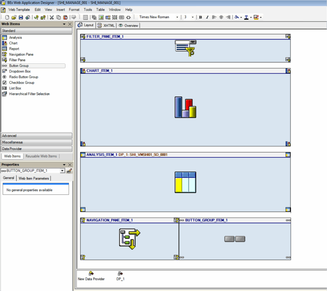The height and width of the screenshot is (291, 327).
Task: Choose the Checkbox Group web item
Action: coord(22,83)
